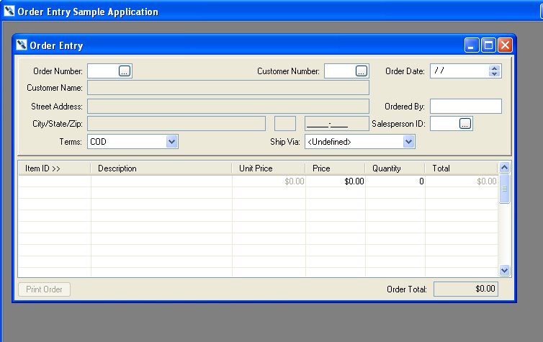Maximize the Order Entry window
The image size is (543, 342).
coord(489,45)
